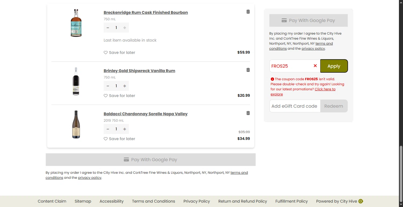Pay With Google Pay in the sidebar
The image size is (403, 207).
pos(308,20)
